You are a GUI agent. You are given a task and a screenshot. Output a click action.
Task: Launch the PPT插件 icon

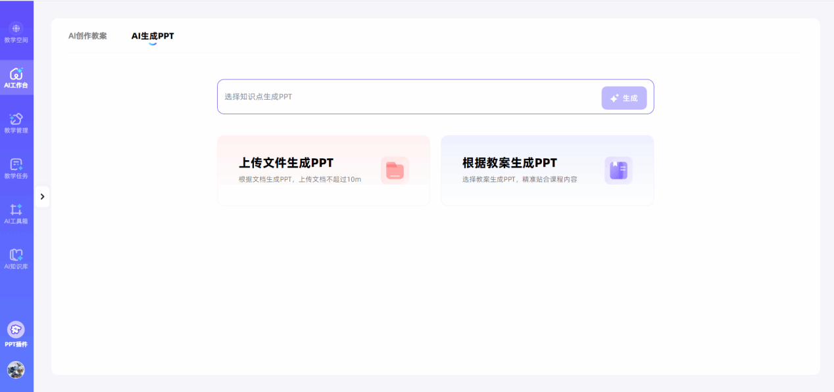16,330
